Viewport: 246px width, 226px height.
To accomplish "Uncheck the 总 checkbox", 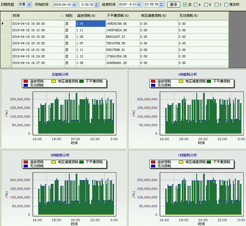I will 185,5.
